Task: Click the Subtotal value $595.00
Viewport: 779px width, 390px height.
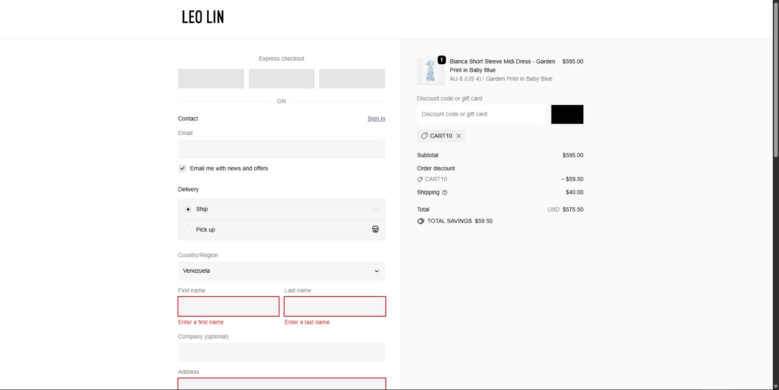Action: coord(573,155)
